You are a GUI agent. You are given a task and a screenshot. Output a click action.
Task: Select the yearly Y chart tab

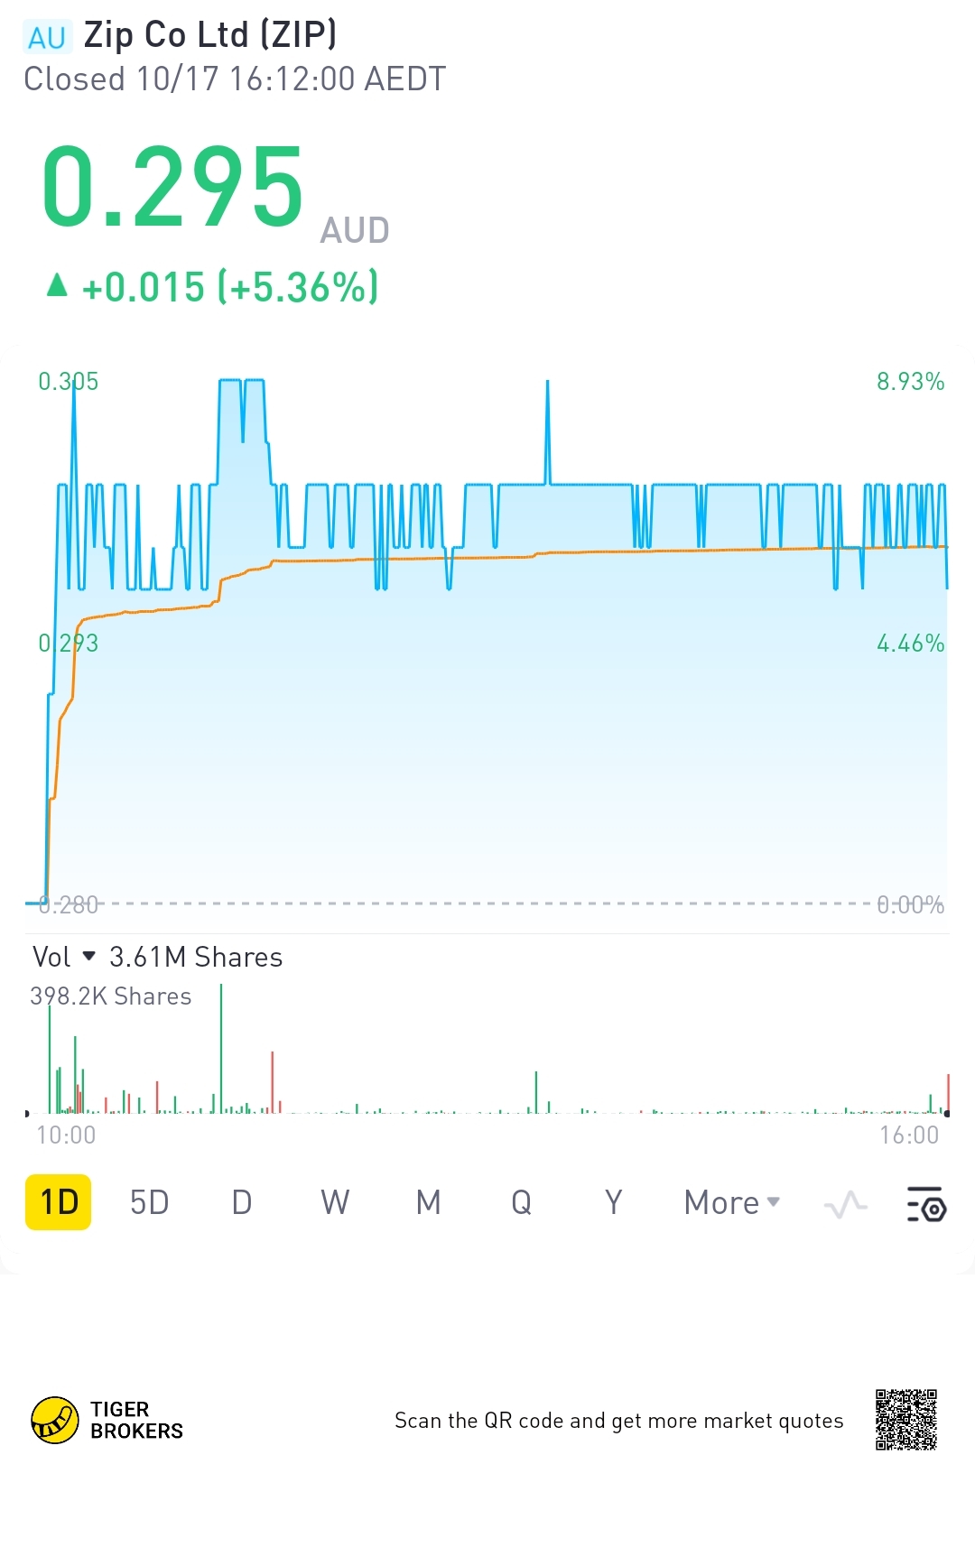(x=614, y=1203)
